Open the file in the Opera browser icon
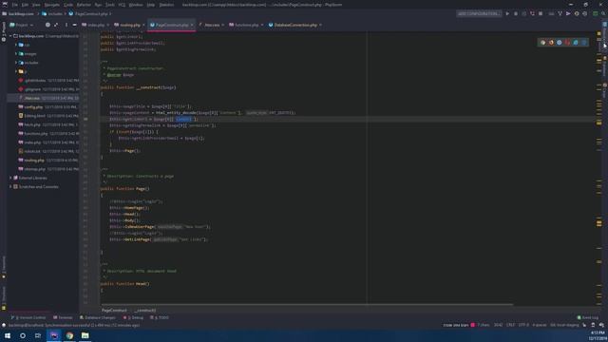608x342 pixels. click(567, 42)
